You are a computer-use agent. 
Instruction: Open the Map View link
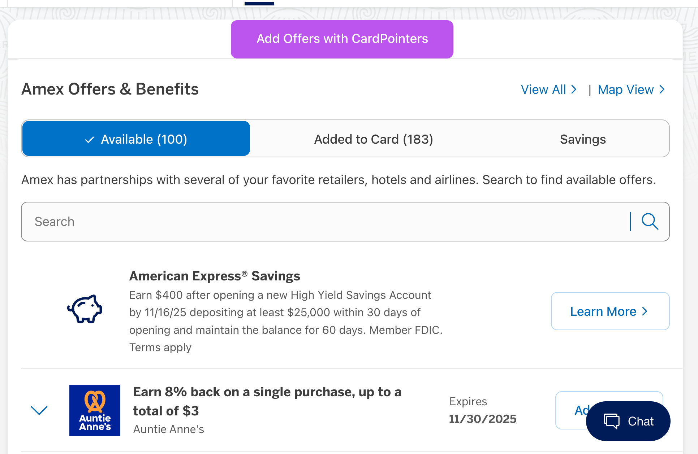tap(625, 89)
